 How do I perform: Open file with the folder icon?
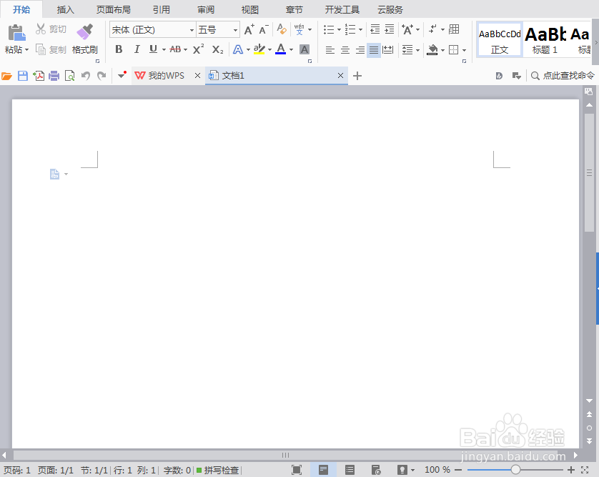(x=6, y=76)
